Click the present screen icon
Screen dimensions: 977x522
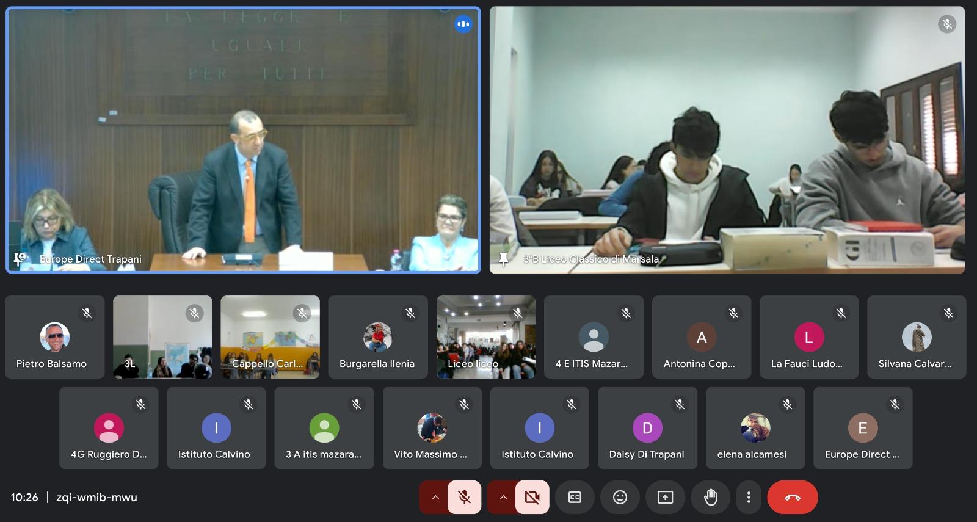665,497
